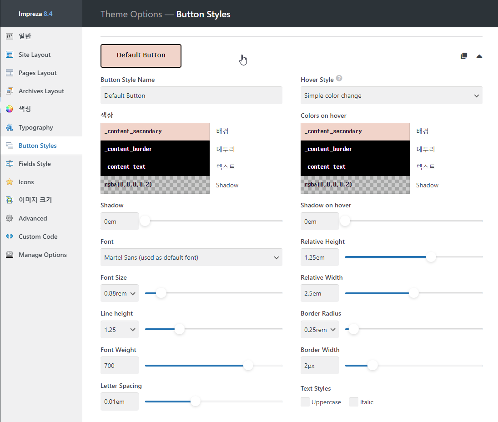The height and width of the screenshot is (422, 498).
Task: Open the Hover Style dropdown
Action: (391, 95)
